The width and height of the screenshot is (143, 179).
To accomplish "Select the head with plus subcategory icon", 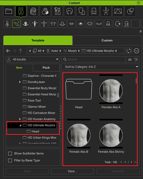I will coord(117,24).
